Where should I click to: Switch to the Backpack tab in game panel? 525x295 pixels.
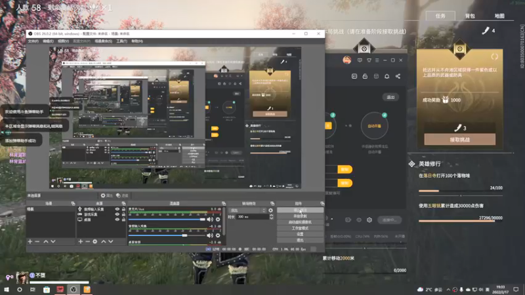pyautogui.click(x=470, y=16)
